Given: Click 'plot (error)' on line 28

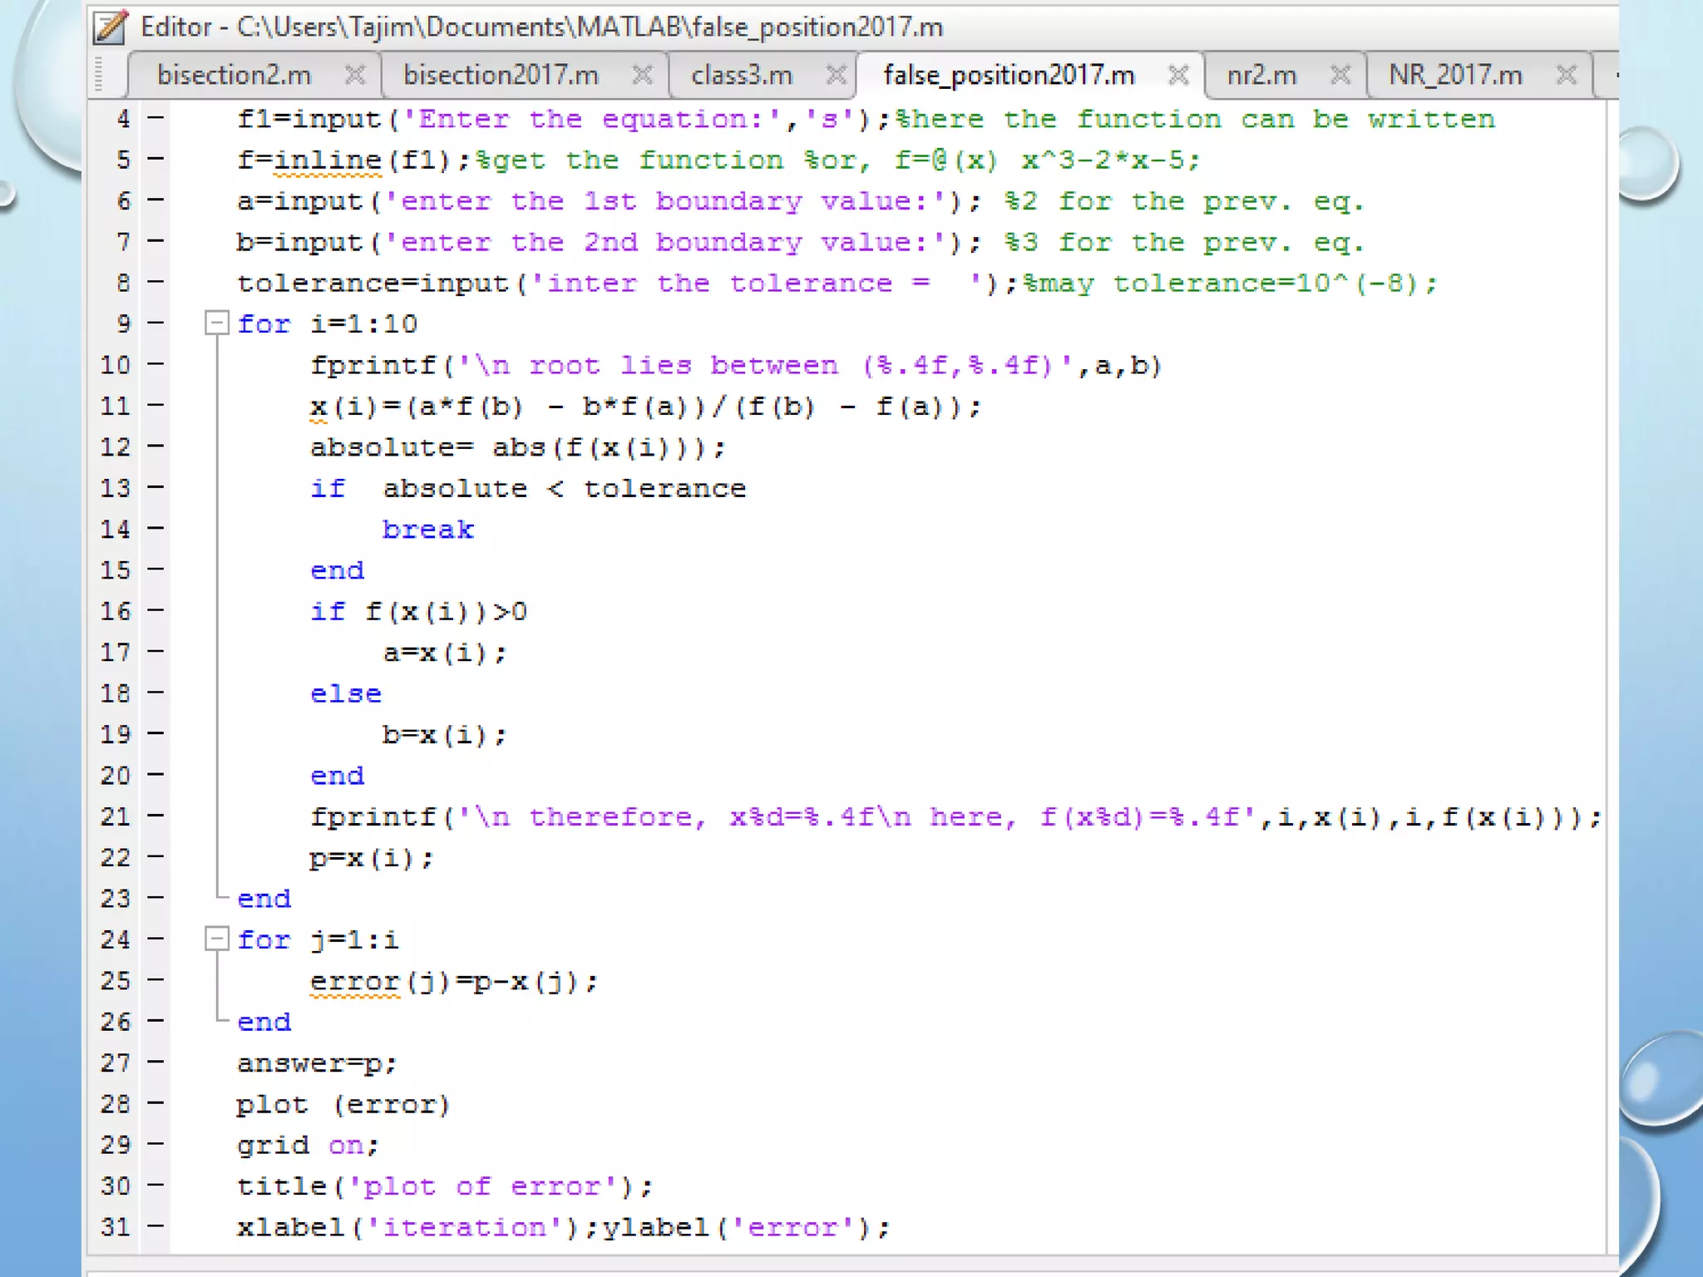Looking at the screenshot, I should pos(343,1105).
